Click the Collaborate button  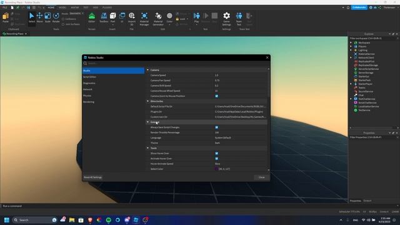coord(359,7)
